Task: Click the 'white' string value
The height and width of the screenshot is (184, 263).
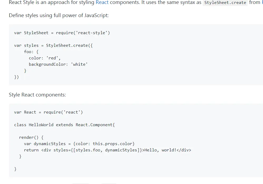Action: pyautogui.click(x=79, y=64)
